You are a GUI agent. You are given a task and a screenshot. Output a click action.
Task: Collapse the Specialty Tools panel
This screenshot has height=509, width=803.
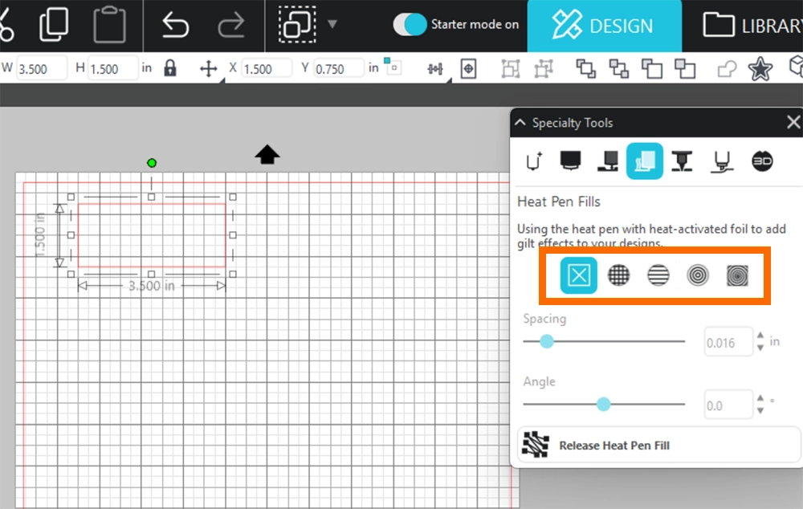tap(520, 123)
